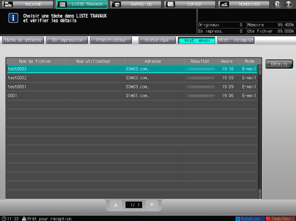The image size is (296, 221).
Task: Go to next page with down arrow
Action: [x=152, y=205]
